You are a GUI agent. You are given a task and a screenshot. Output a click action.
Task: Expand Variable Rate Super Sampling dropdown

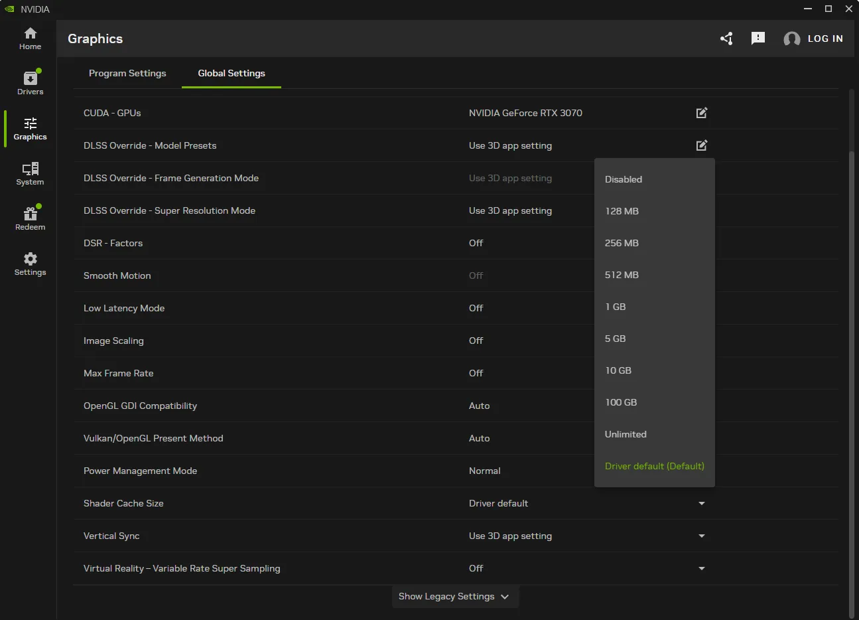(x=701, y=568)
